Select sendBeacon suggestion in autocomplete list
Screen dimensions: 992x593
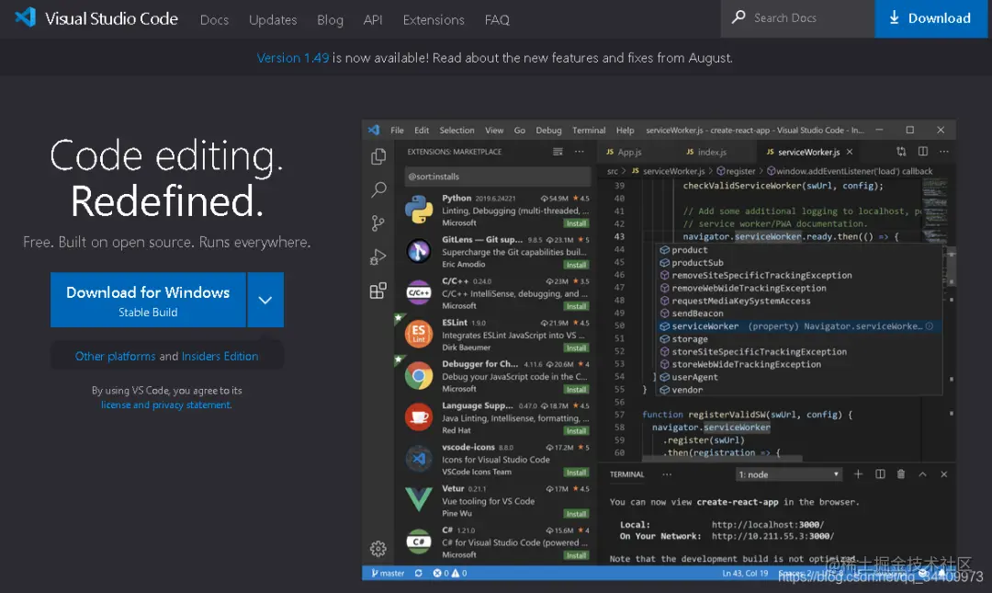(x=800, y=314)
